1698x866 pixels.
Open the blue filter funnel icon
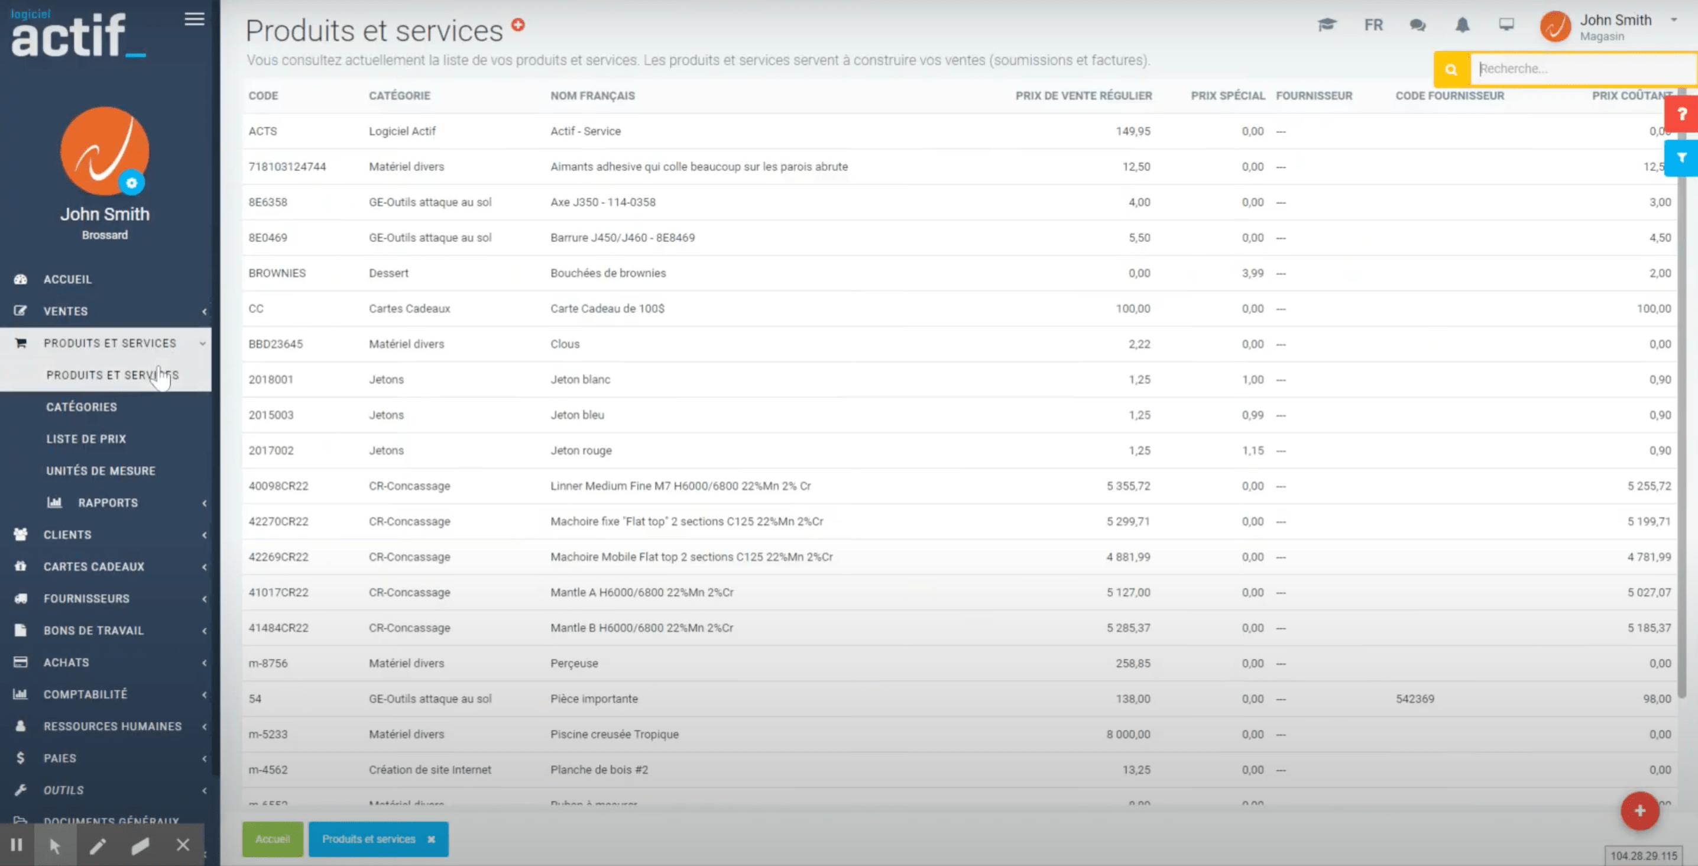(1681, 157)
